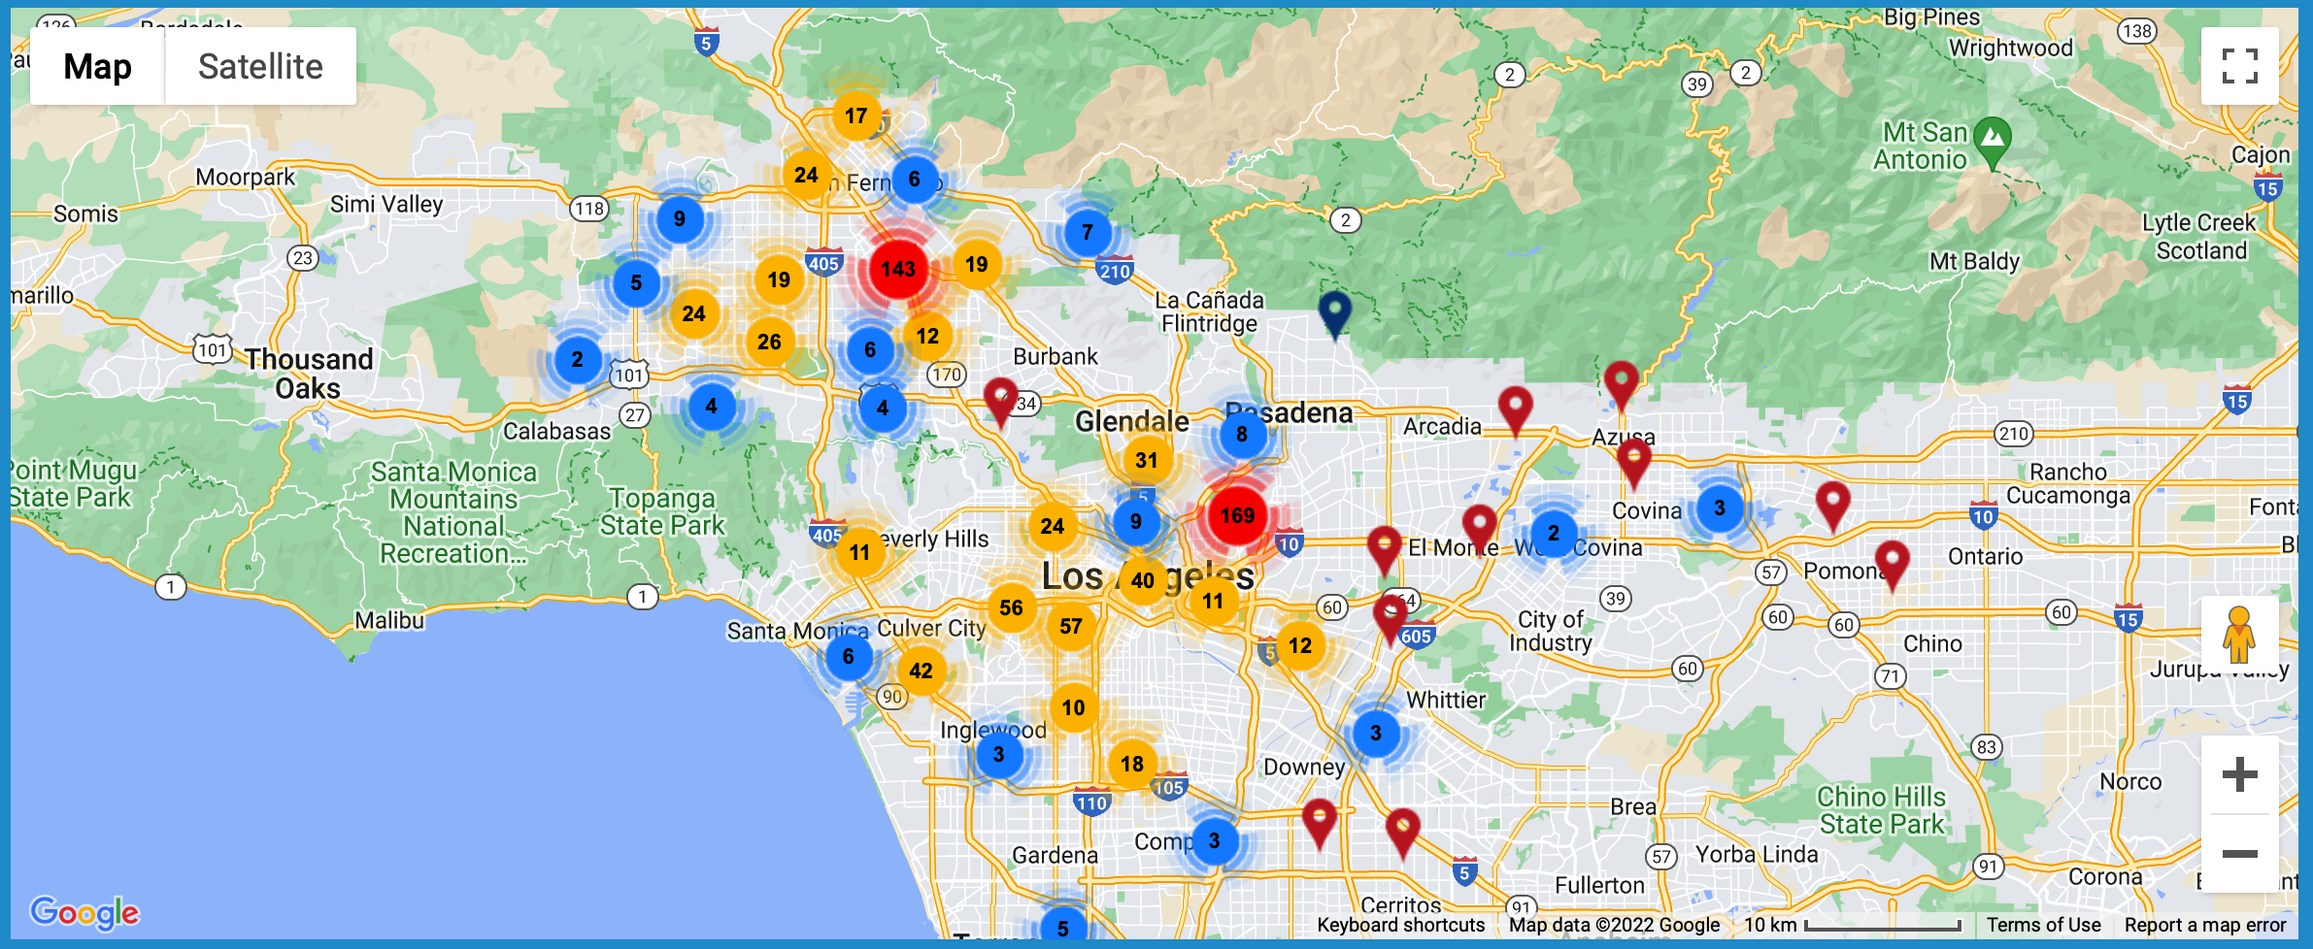Expand the yellow cluster marked 42
Viewport: 2313px width, 949px height.
[921, 671]
